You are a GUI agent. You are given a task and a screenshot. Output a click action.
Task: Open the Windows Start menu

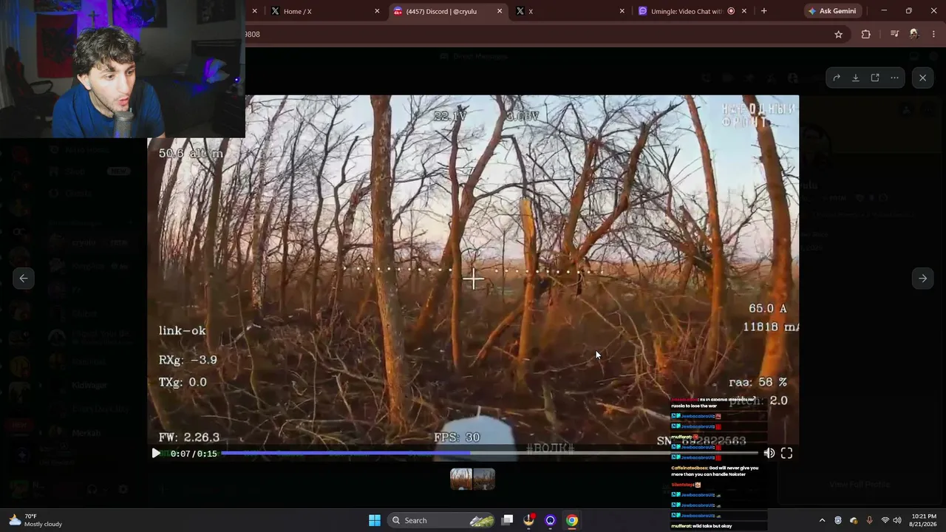[375, 520]
